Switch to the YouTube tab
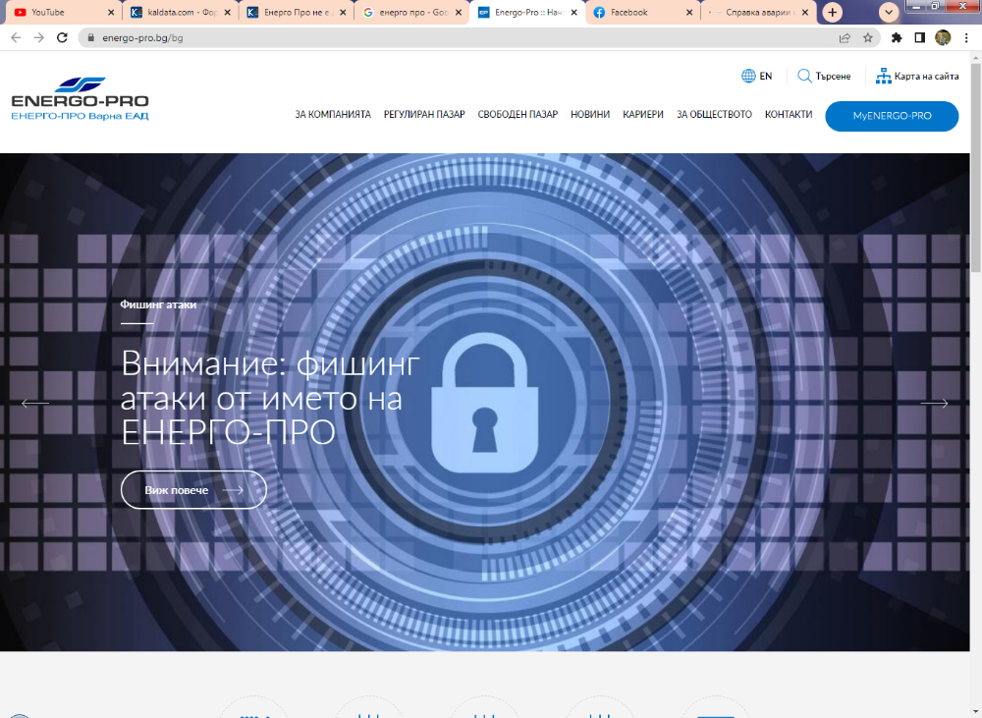The height and width of the screenshot is (718, 982). (63, 13)
